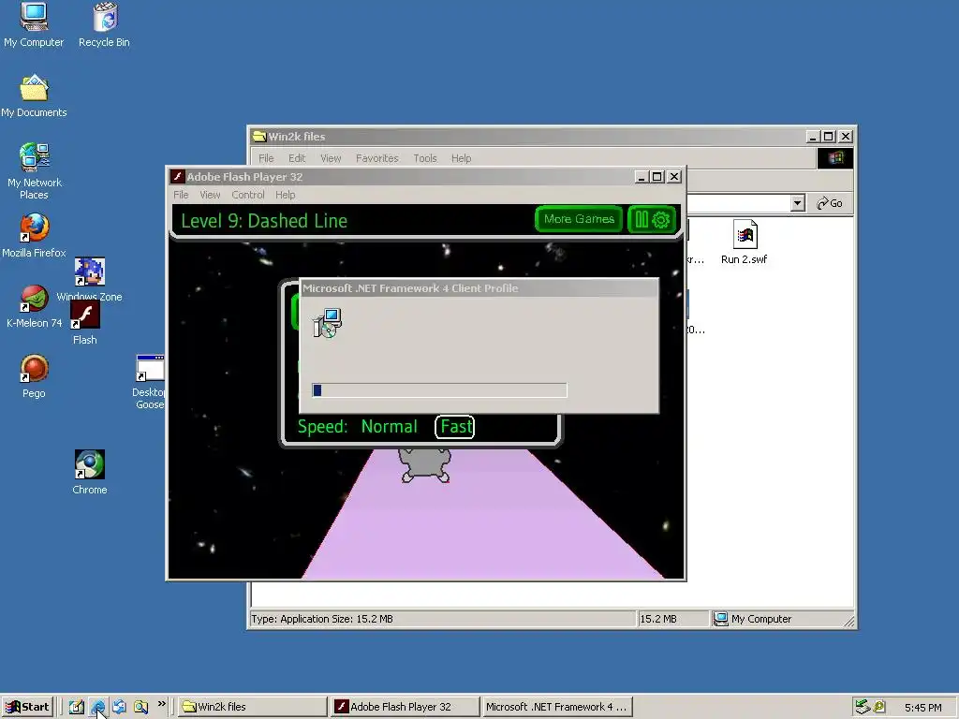Click the network tray icon
Viewport: 959px width, 719px height.
click(863, 707)
